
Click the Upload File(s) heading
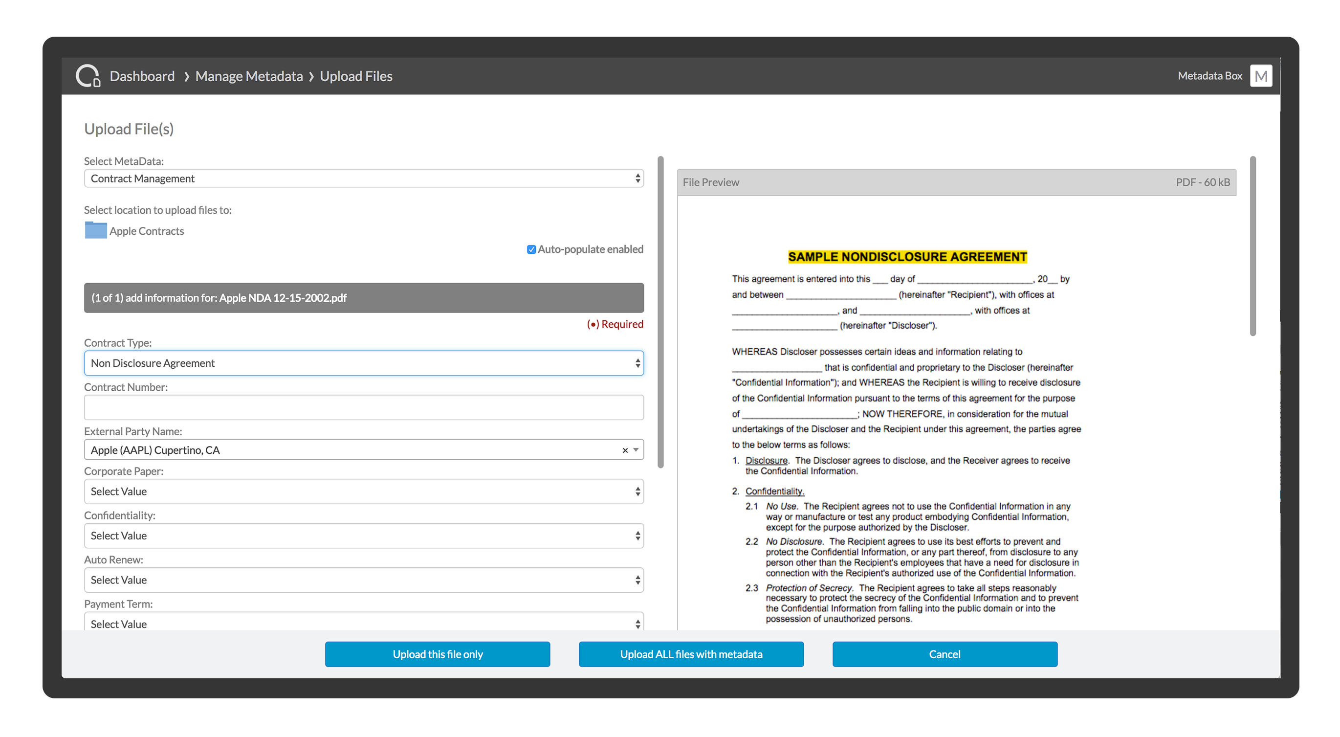[129, 129]
